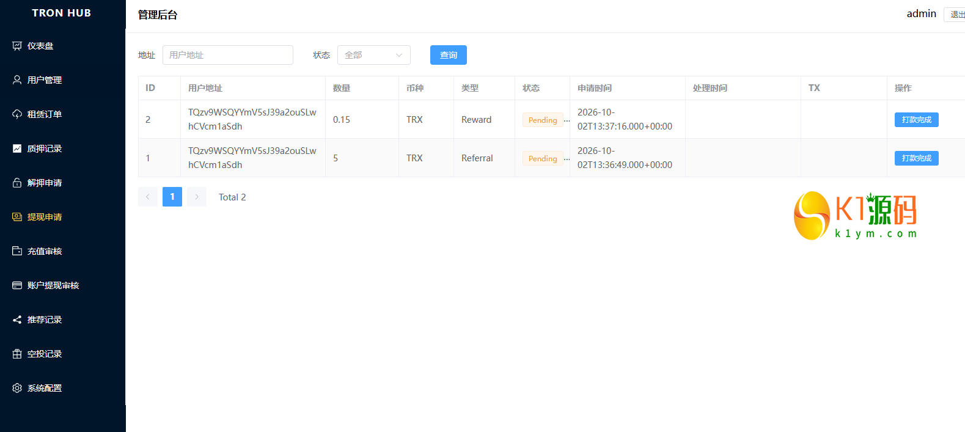
Task: Click the 管理后台 page title
Action: [158, 15]
